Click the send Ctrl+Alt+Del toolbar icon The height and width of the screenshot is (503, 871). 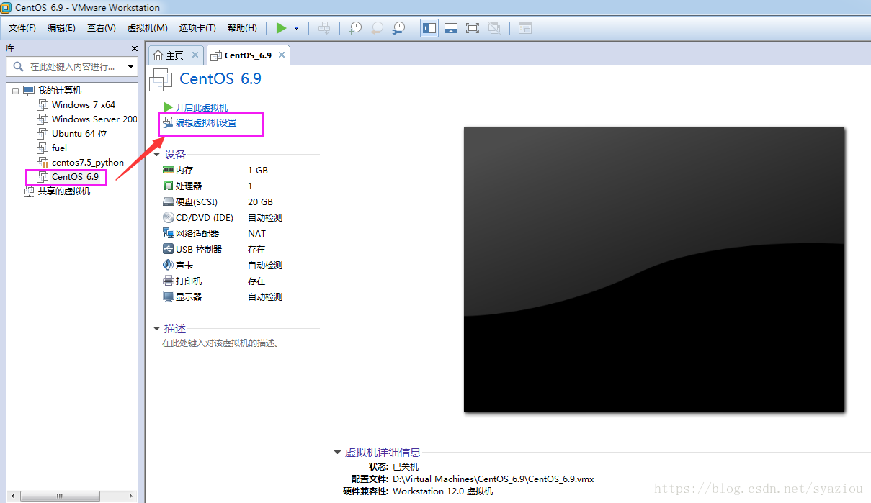[325, 28]
